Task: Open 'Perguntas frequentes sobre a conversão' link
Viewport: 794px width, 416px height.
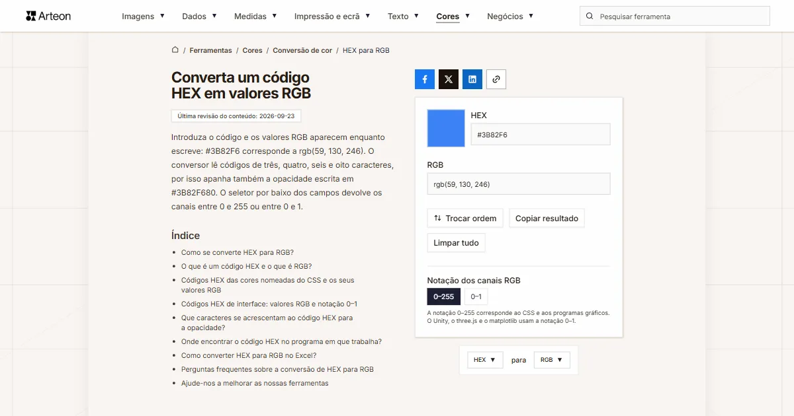Action: [x=277, y=369]
